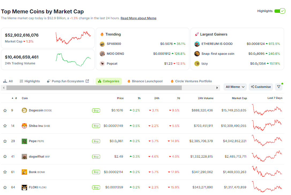Open the MOO DENG trending coin

(115, 54)
